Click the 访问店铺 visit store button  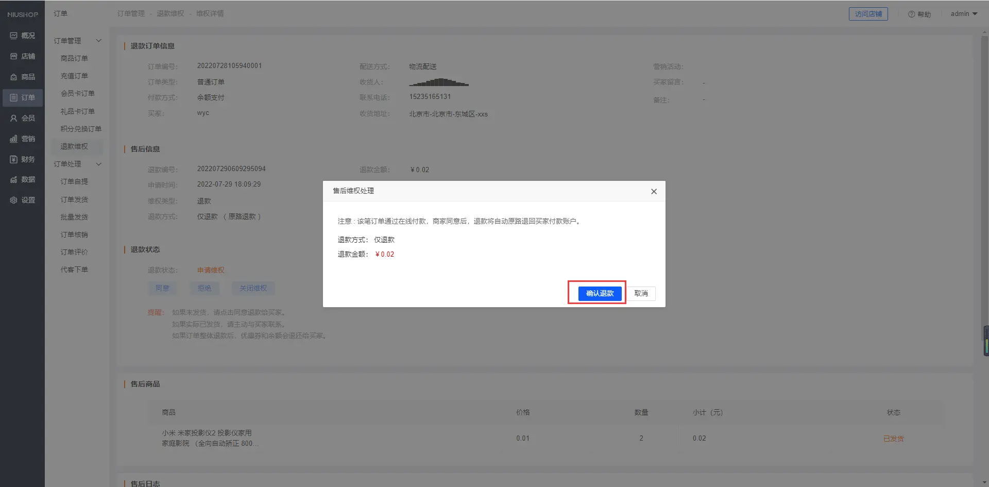[x=868, y=14]
